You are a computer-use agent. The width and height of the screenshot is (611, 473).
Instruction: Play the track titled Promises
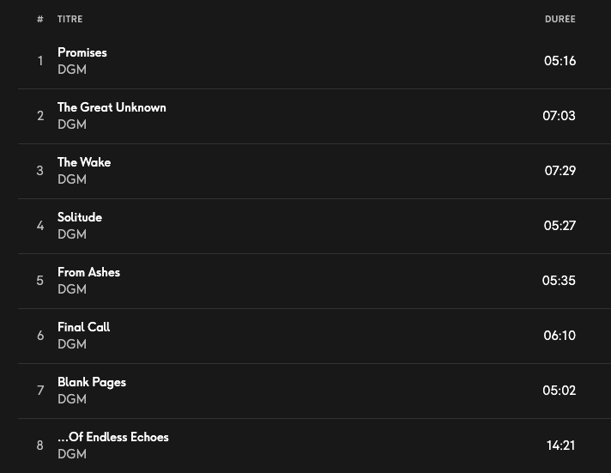point(82,52)
